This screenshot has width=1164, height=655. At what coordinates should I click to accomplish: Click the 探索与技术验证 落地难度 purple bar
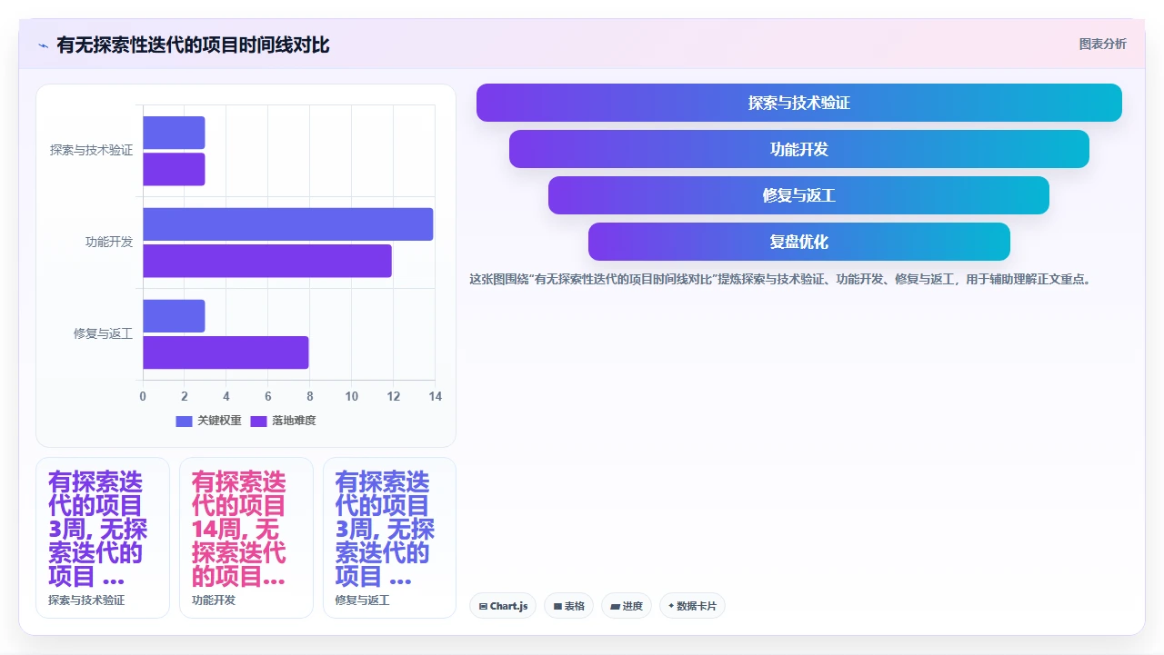[x=174, y=169]
